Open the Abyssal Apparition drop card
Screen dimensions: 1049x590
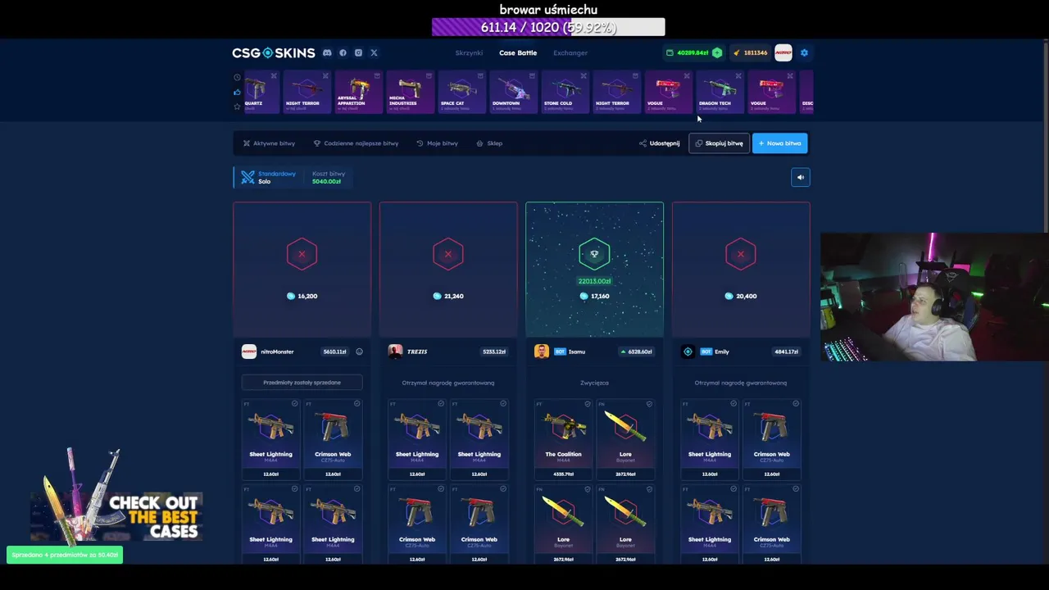[358, 92]
